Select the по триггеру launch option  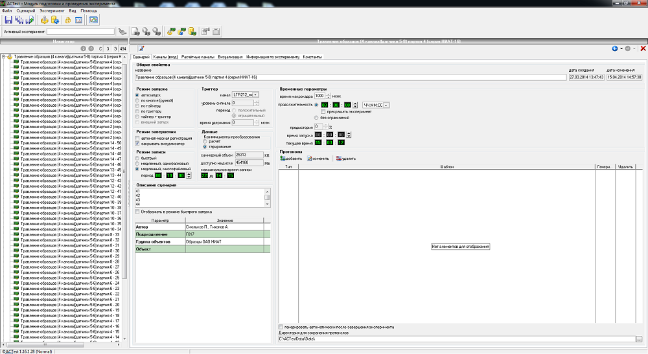tap(137, 111)
